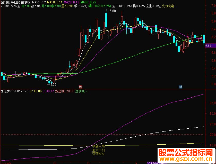
Task: Click the 满满发发 signal text
Action: tap(98, 154)
